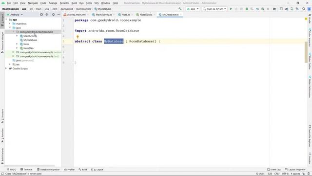
Task: Open the Profiler tool window button
Action: (69, 170)
